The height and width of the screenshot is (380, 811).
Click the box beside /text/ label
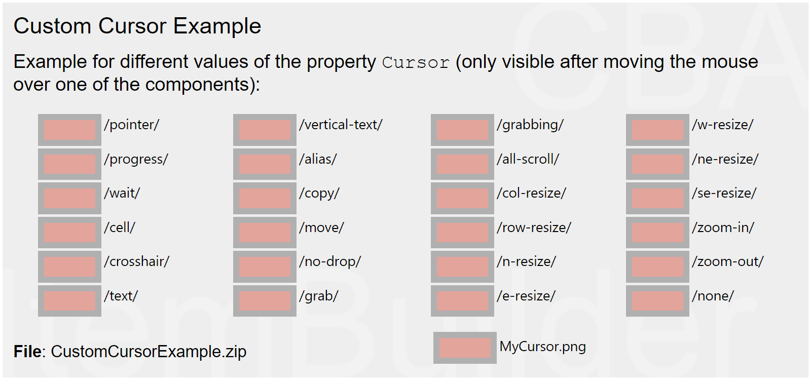tap(69, 301)
